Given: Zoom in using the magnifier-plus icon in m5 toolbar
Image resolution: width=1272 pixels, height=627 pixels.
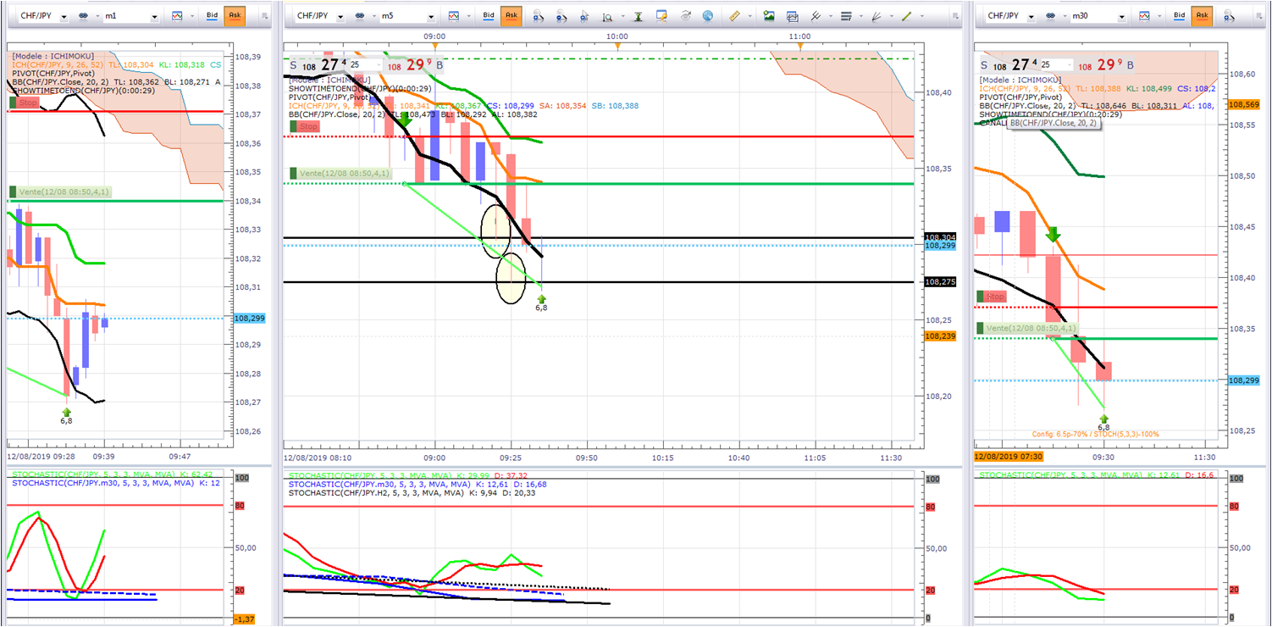Looking at the screenshot, I should (538, 16).
